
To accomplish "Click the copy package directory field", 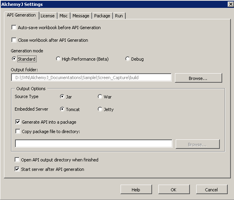I will 94,144.
